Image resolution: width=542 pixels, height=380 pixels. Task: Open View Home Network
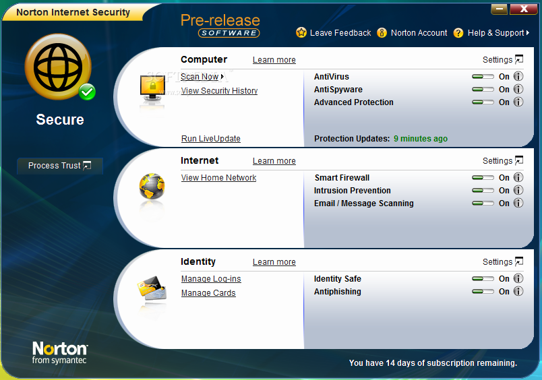[219, 178]
